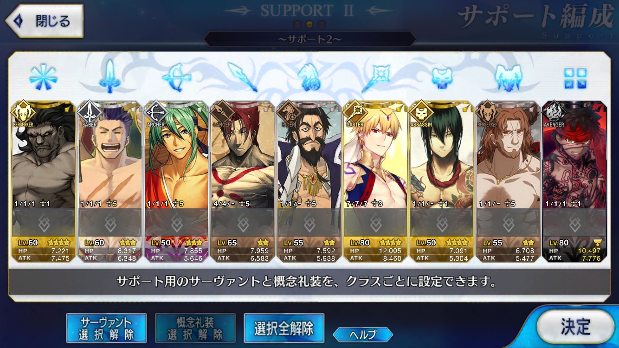Confirm the setup with 決定 button
The width and height of the screenshot is (619, 348).
click(575, 327)
